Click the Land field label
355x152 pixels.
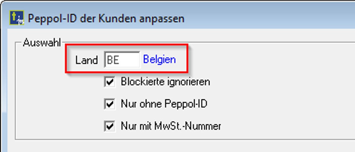pos(86,60)
